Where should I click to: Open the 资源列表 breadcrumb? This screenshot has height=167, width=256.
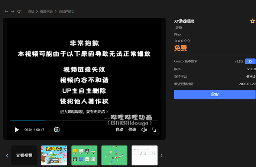pyautogui.click(x=46, y=12)
